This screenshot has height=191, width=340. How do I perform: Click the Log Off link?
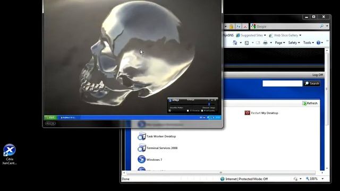pyautogui.click(x=318, y=75)
